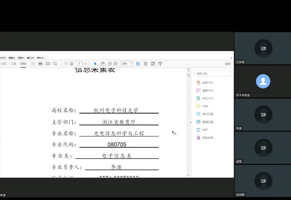Click the document scrollbar down arrow

click(x=188, y=175)
